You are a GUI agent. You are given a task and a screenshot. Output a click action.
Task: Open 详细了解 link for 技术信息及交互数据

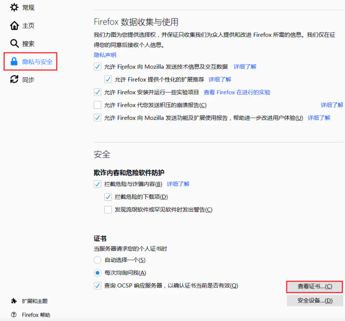coord(245,66)
